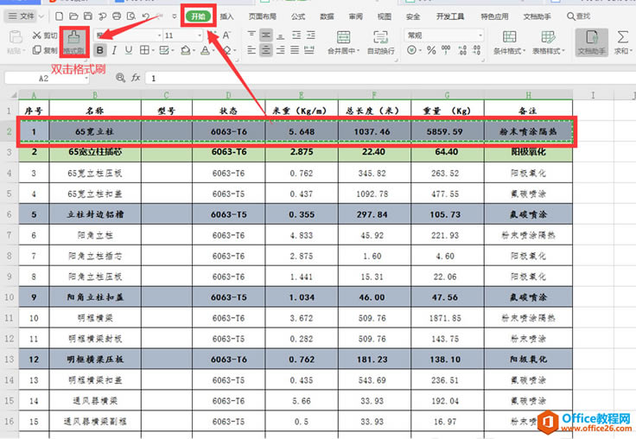Viewport: 636px width, 439px height.
Task: Open the Page Layout (页面布局) tab
Action: point(263,16)
